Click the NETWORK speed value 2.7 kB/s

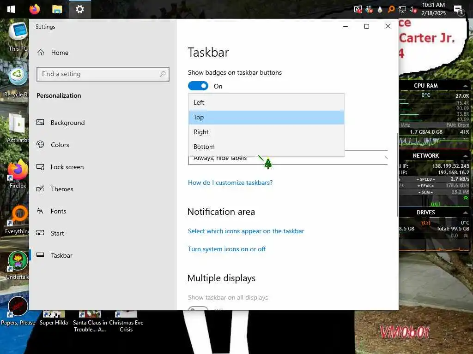tap(460, 179)
